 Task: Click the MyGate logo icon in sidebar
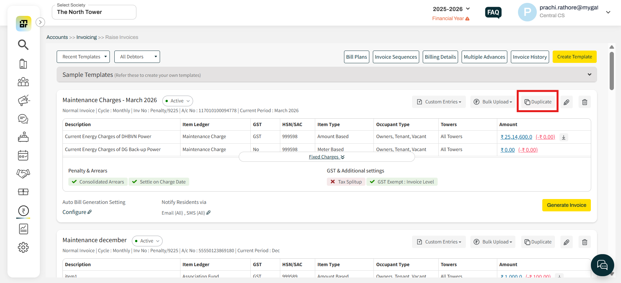24,23
